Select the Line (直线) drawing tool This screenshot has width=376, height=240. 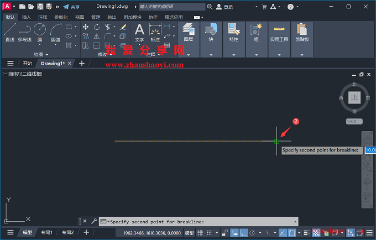click(10, 33)
